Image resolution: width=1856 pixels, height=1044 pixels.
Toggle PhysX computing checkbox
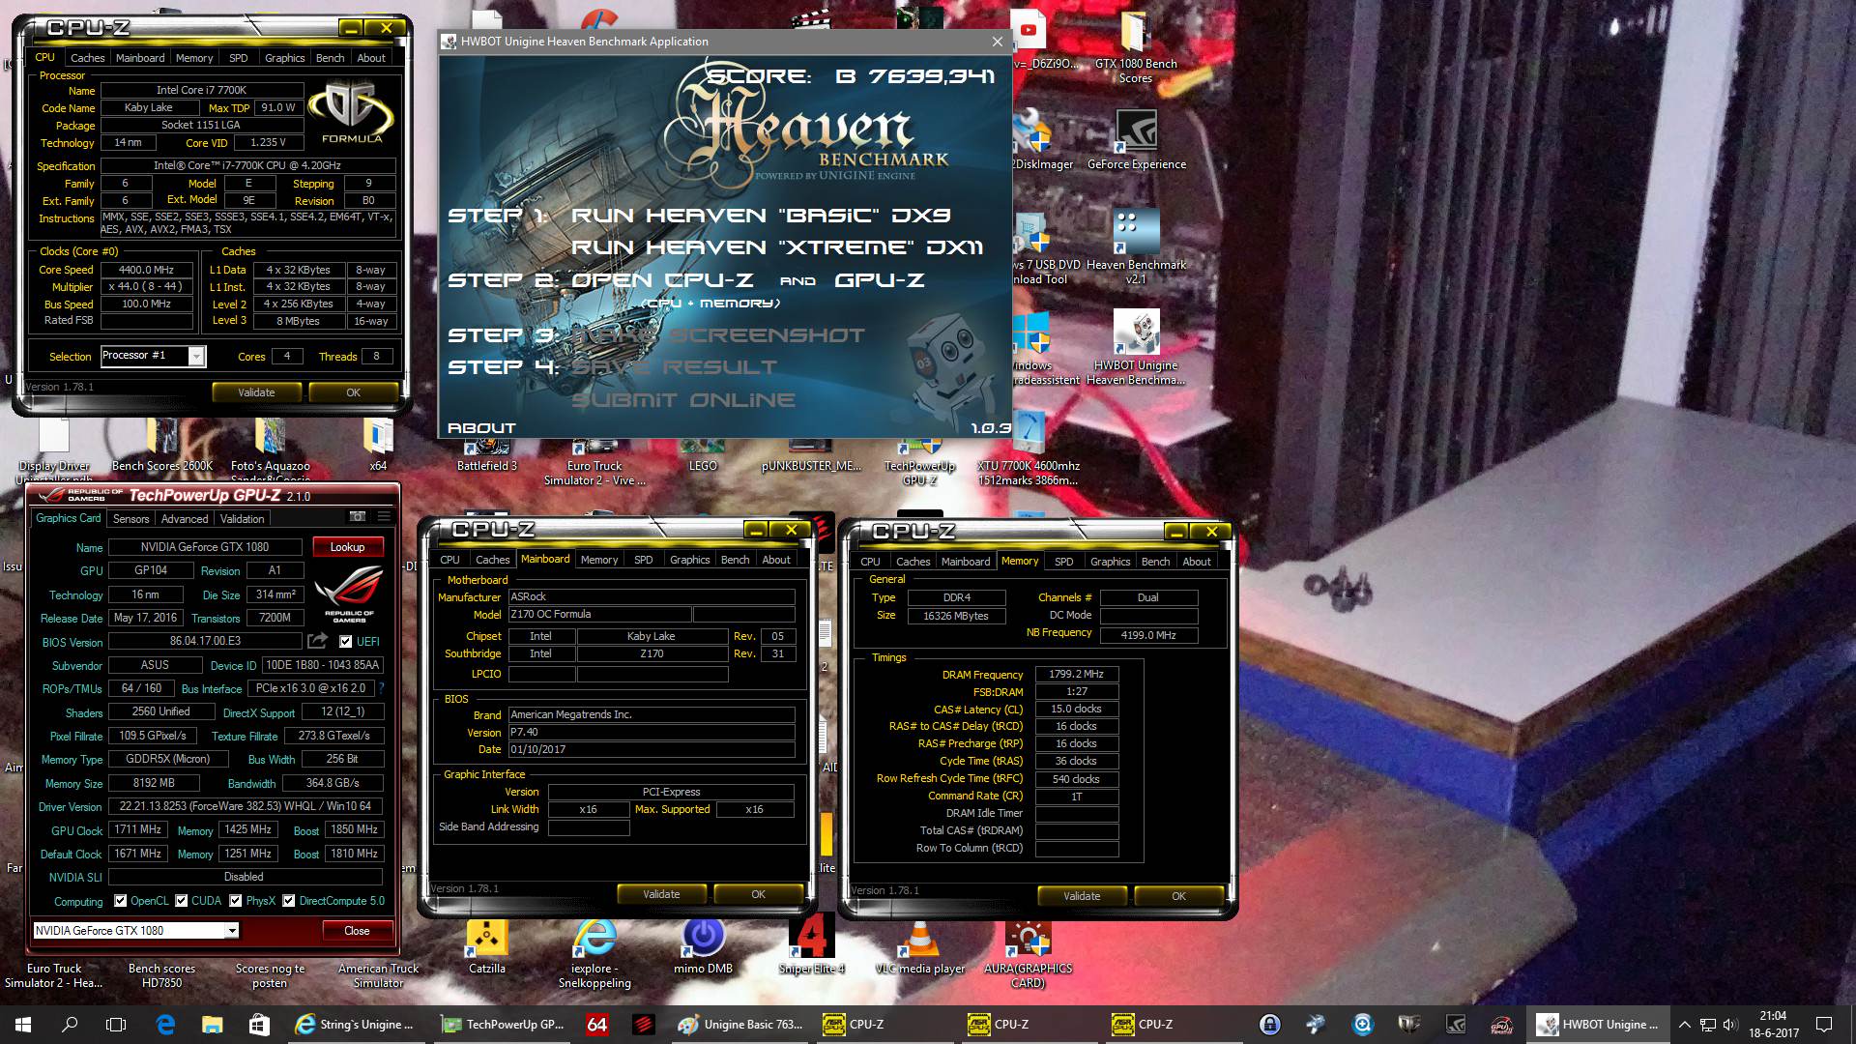236,901
